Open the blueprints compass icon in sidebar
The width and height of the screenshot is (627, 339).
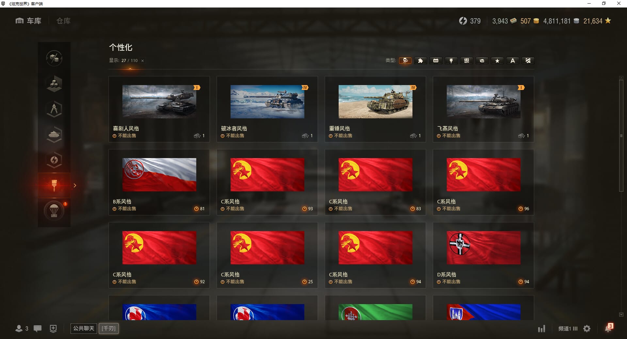pos(54,109)
